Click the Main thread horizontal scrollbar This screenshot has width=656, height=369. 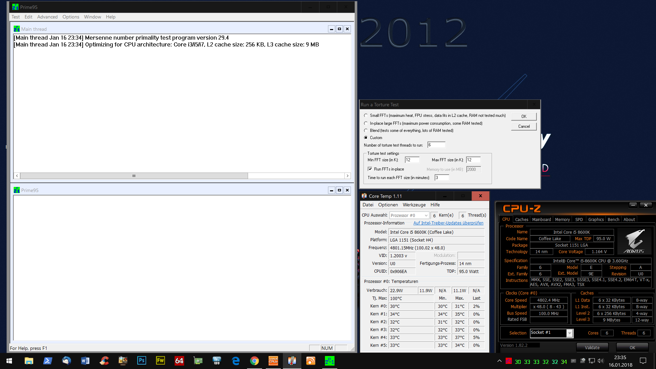coord(134,176)
